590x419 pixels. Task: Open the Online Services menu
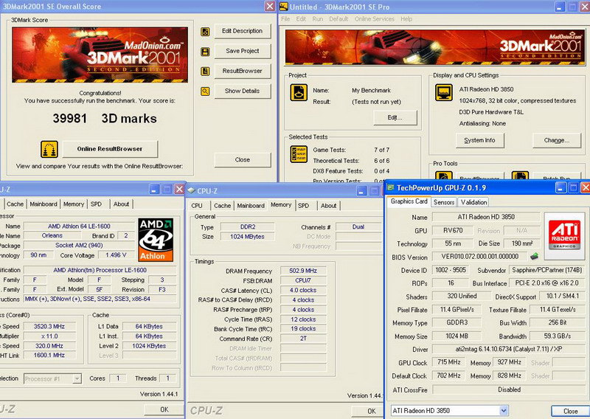[x=375, y=19]
